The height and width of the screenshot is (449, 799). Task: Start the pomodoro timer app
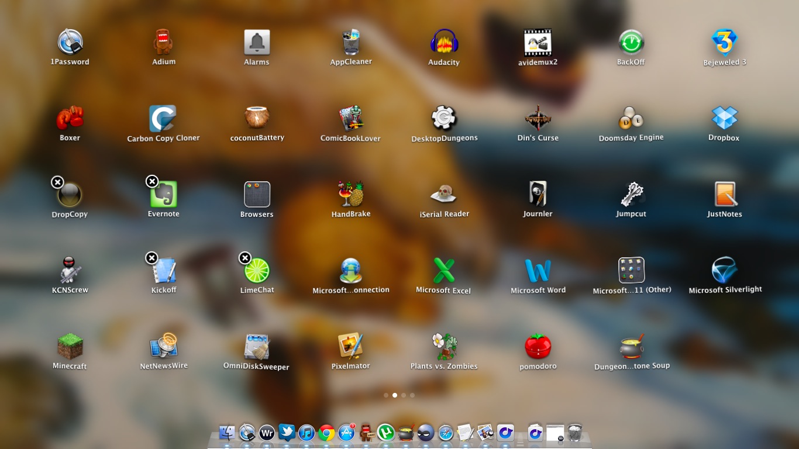coord(538,347)
